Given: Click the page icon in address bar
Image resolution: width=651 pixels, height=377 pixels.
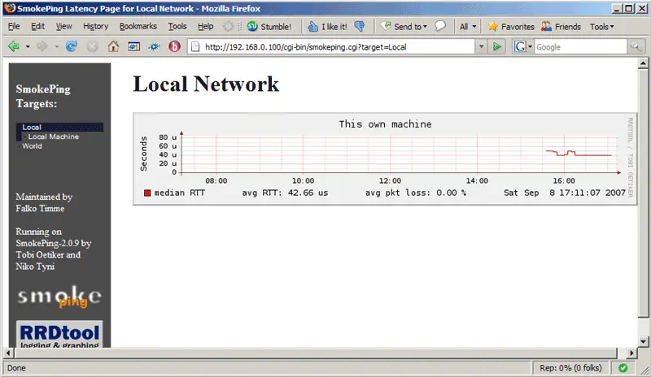Looking at the screenshot, I should (x=195, y=47).
